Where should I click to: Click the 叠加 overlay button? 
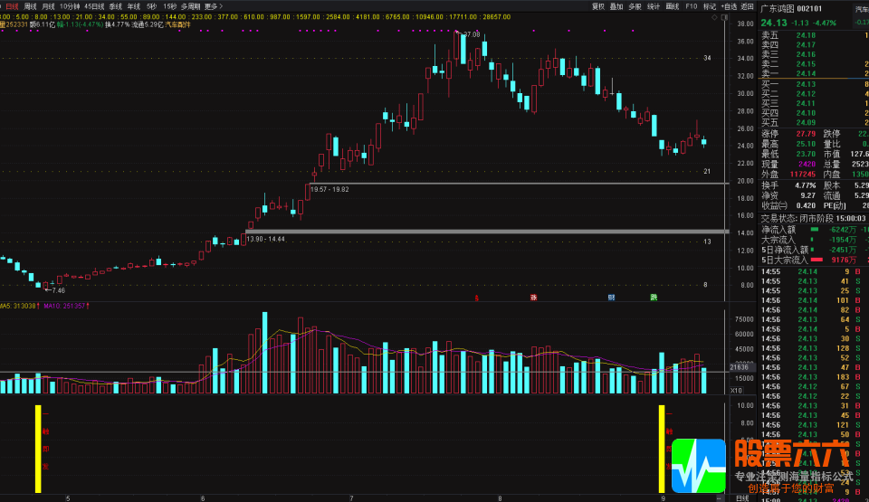point(616,5)
